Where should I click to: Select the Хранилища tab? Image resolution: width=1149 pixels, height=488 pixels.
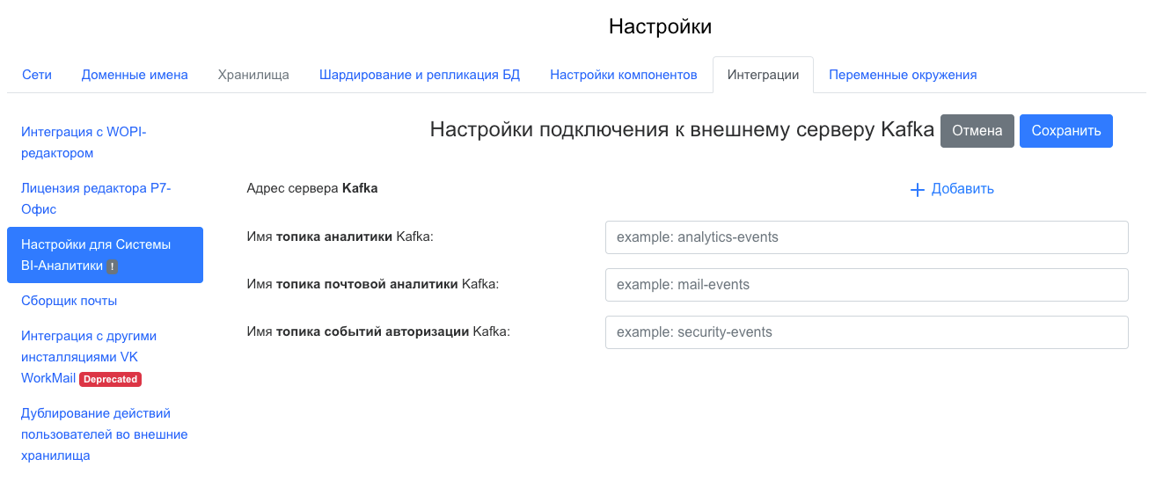tap(253, 75)
